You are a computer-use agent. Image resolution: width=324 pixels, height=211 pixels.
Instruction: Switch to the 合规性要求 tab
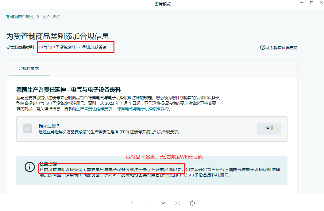click(29, 68)
